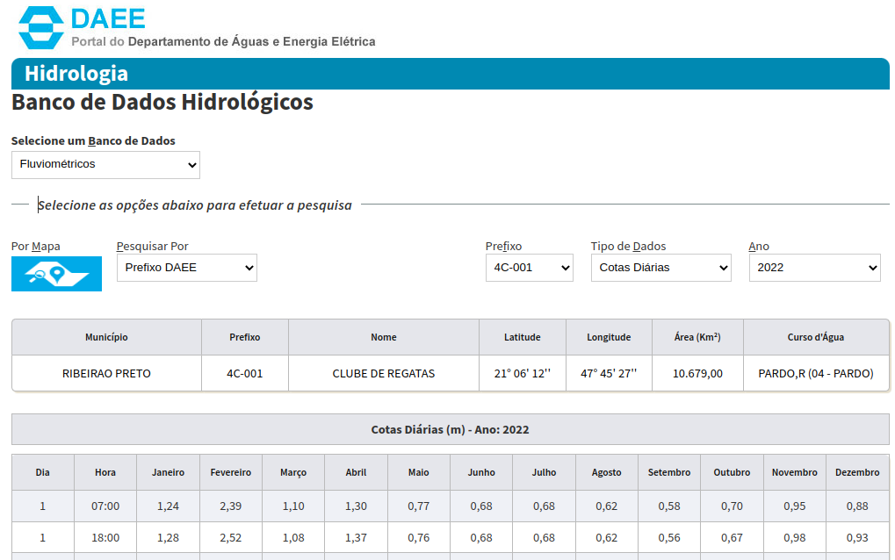Screen dimensions: 895x560
Task: Open the Ano 2022 dropdown
Action: [x=814, y=268]
